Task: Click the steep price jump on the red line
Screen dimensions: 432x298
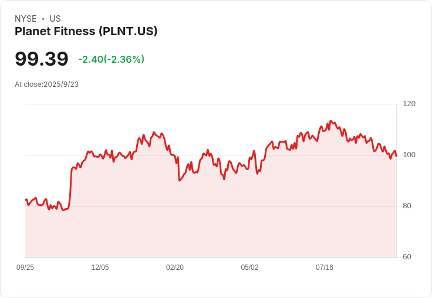Action: pos(70,188)
